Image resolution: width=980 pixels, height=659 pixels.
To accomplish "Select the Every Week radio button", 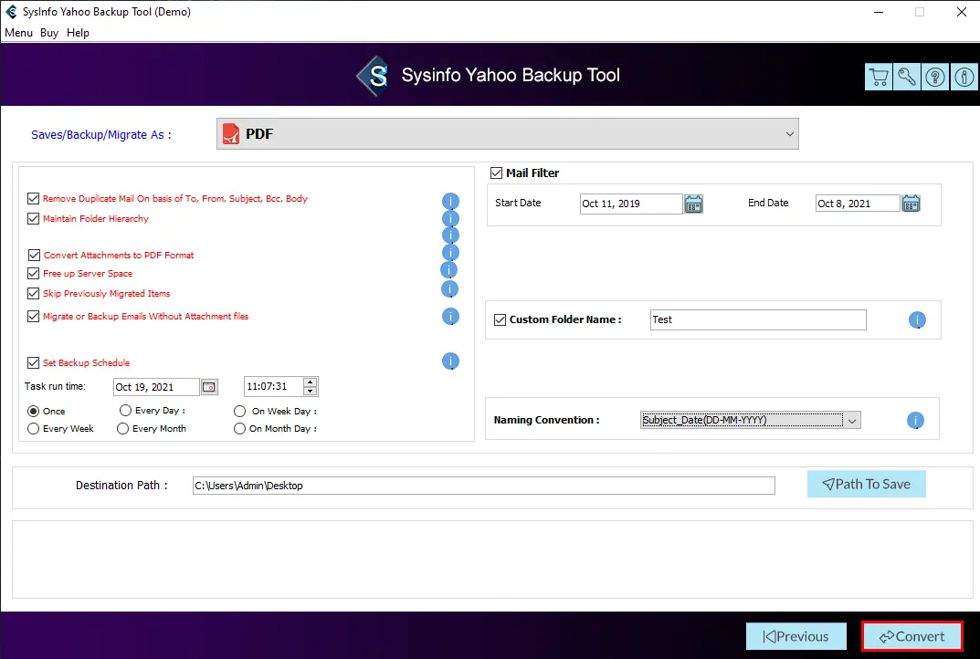I will tap(34, 429).
